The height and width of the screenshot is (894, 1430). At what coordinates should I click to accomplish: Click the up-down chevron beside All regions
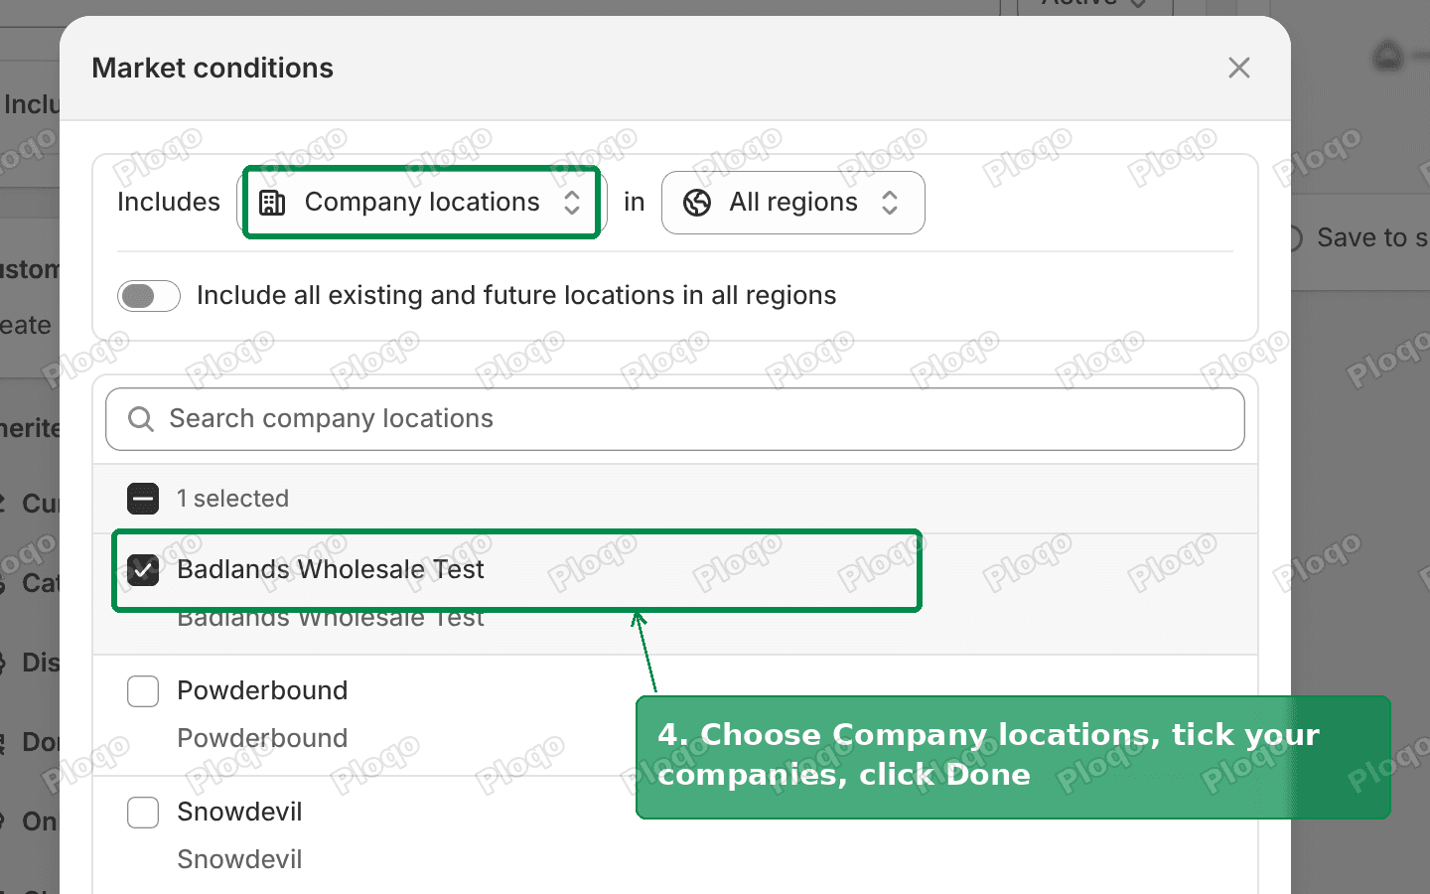pyautogui.click(x=890, y=203)
